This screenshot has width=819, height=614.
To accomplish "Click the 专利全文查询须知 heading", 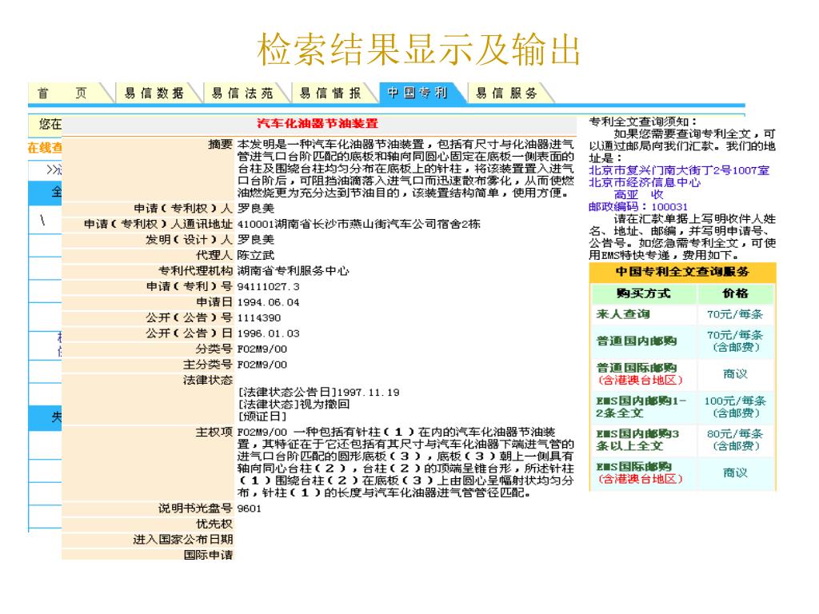I will tap(643, 122).
